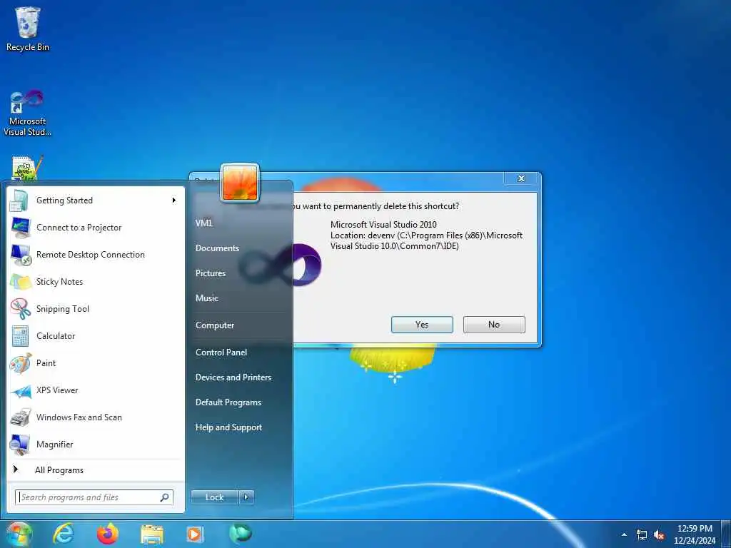Screen dimensions: 731x548
Task: Click the search magnifier icon in Start menu
Action: pos(165,497)
